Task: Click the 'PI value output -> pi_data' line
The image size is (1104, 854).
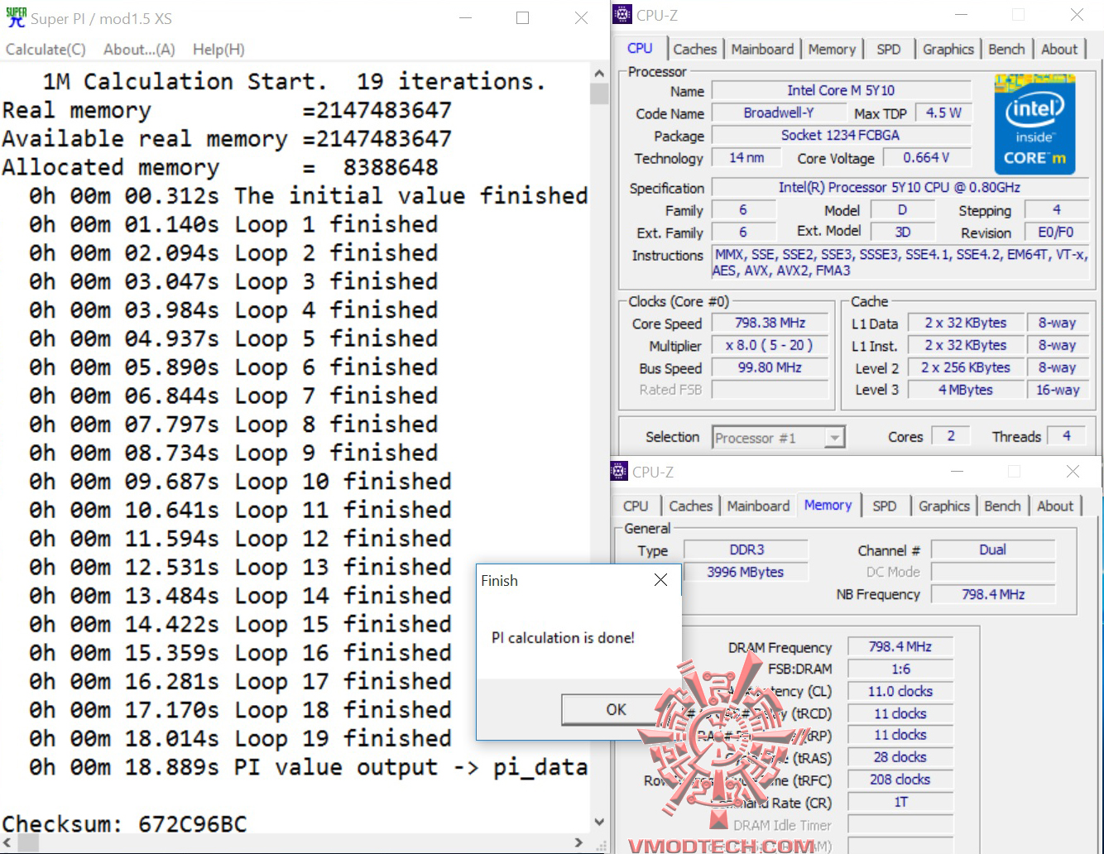Action: click(x=308, y=767)
